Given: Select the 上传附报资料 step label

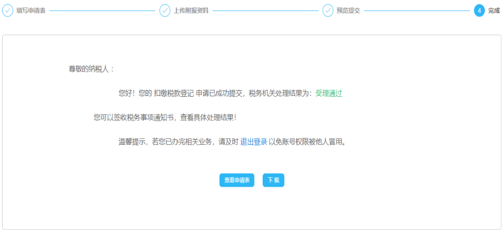Looking at the screenshot, I should (x=191, y=11).
